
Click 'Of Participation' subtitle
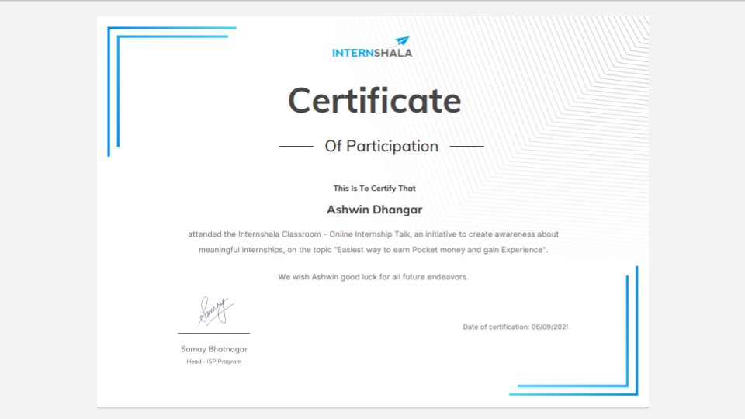(382, 147)
